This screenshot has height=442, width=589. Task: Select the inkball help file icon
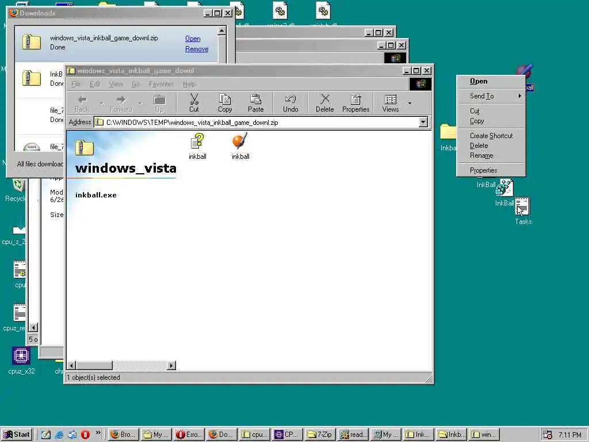pyautogui.click(x=197, y=142)
